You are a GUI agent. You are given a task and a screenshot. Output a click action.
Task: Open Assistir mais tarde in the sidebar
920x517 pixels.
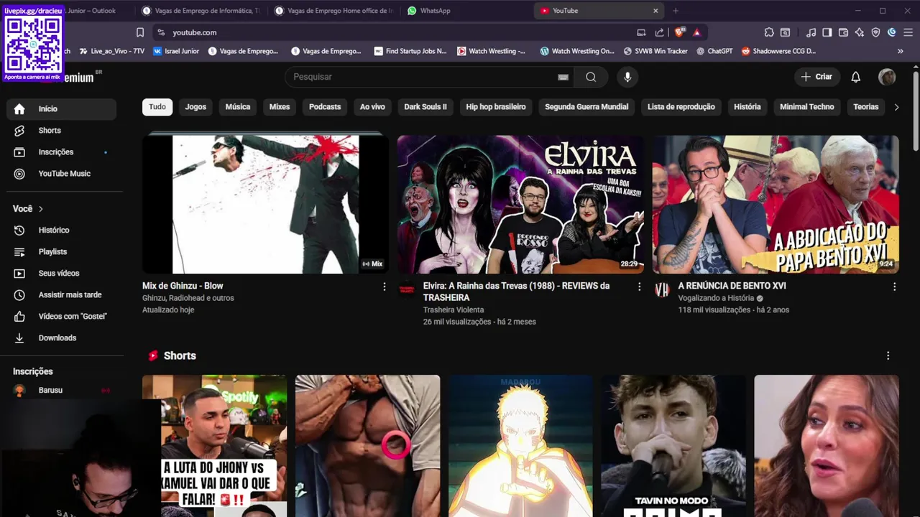[x=62, y=295]
